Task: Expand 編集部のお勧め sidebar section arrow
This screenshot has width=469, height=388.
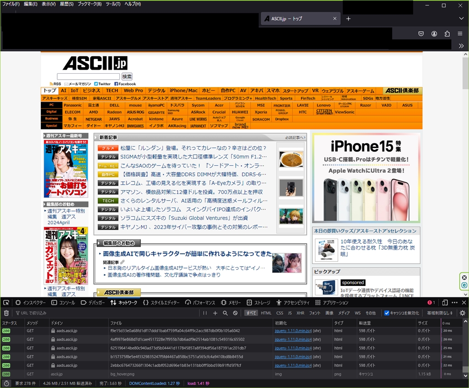Action: click(44, 204)
